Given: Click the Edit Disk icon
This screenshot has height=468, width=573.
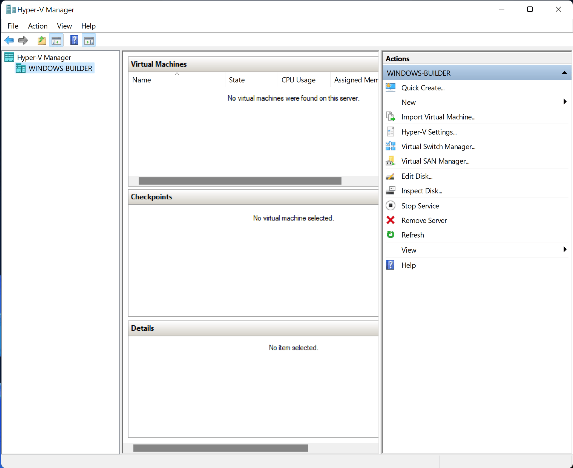Looking at the screenshot, I should 391,176.
